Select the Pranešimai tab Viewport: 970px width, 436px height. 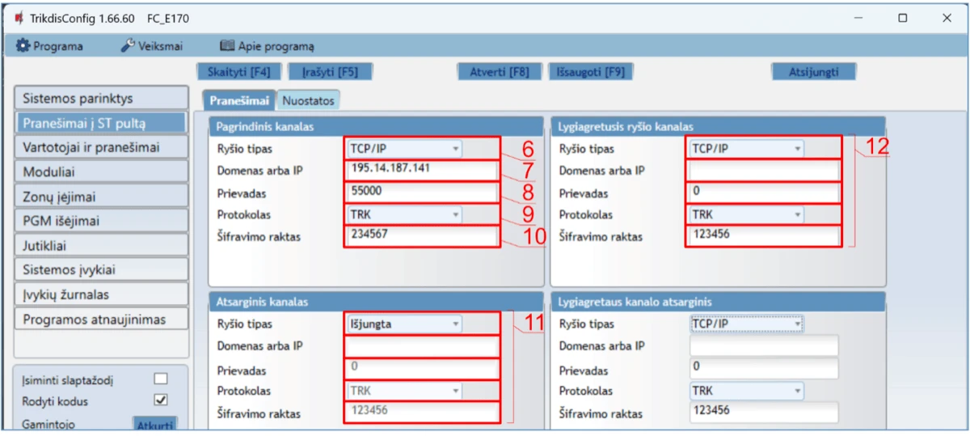coord(238,100)
